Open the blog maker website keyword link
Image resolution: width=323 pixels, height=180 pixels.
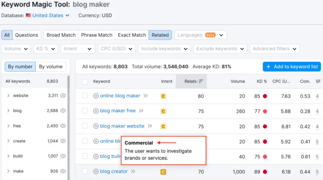click(122, 126)
